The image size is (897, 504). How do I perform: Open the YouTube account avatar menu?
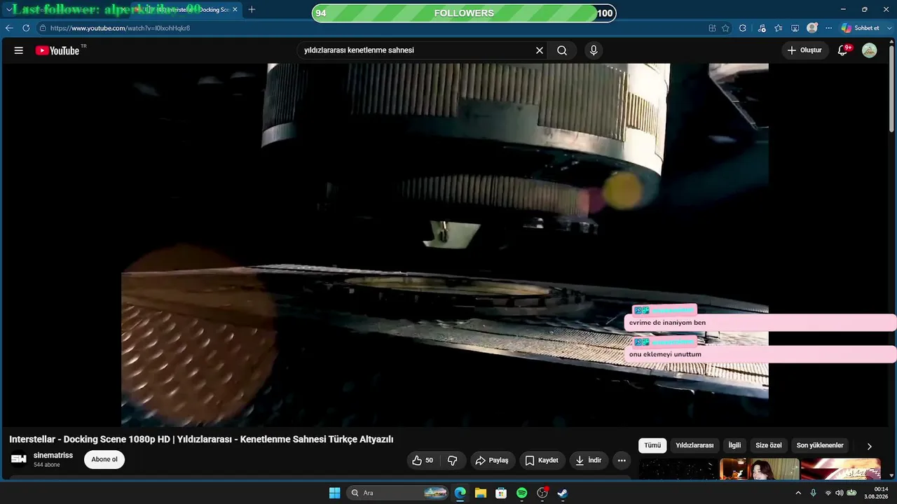pyautogui.click(x=869, y=50)
